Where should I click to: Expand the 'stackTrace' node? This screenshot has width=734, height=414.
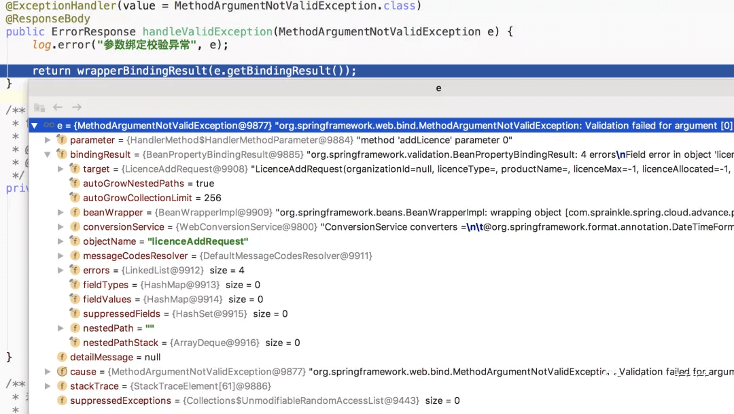pos(48,386)
